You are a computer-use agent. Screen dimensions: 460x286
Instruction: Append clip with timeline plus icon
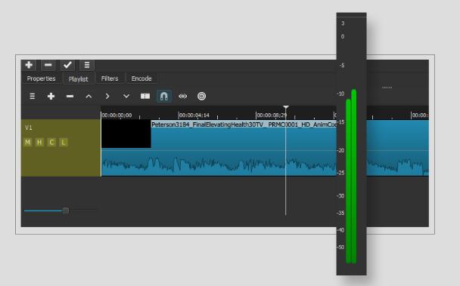point(51,97)
